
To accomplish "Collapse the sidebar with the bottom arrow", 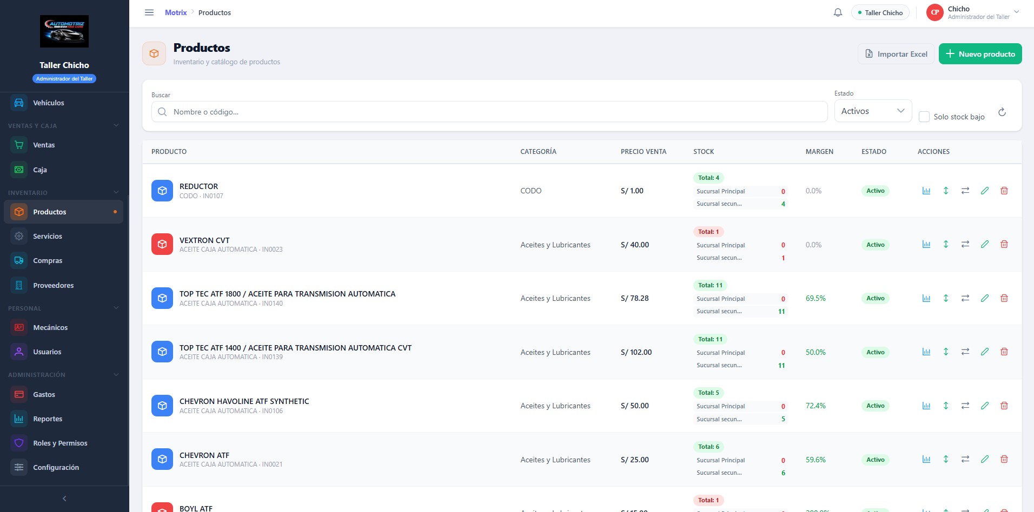I will tap(64, 498).
